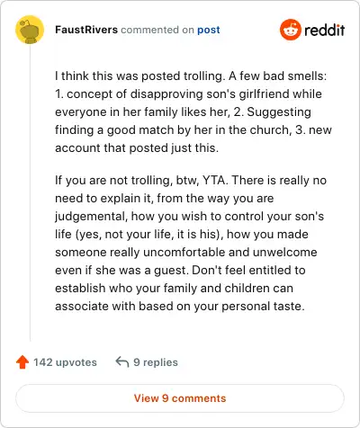Open the blue "post" link

tap(209, 30)
